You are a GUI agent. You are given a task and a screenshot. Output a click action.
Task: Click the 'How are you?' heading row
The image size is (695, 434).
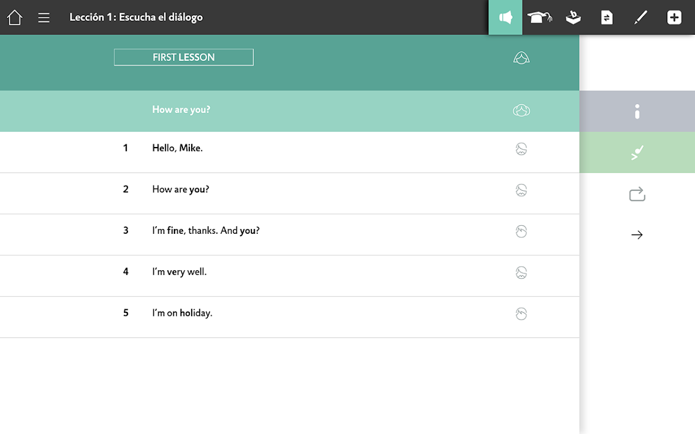click(181, 110)
